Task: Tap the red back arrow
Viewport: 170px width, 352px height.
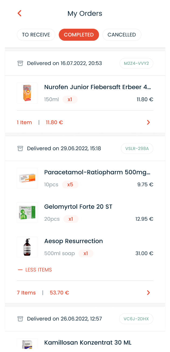Action: point(19,13)
